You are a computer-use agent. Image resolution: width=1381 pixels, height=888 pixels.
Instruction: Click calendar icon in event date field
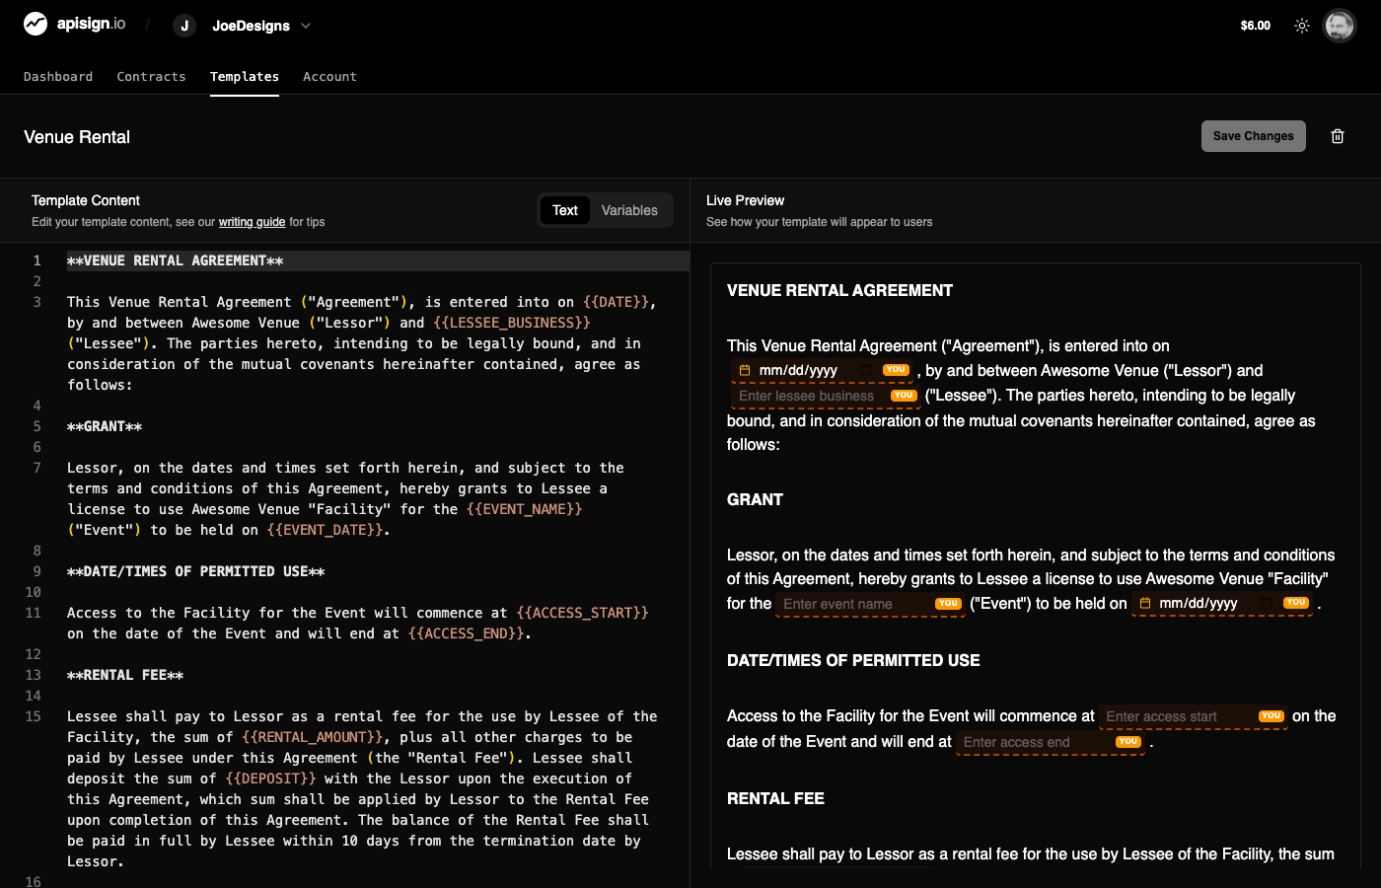click(x=1145, y=604)
